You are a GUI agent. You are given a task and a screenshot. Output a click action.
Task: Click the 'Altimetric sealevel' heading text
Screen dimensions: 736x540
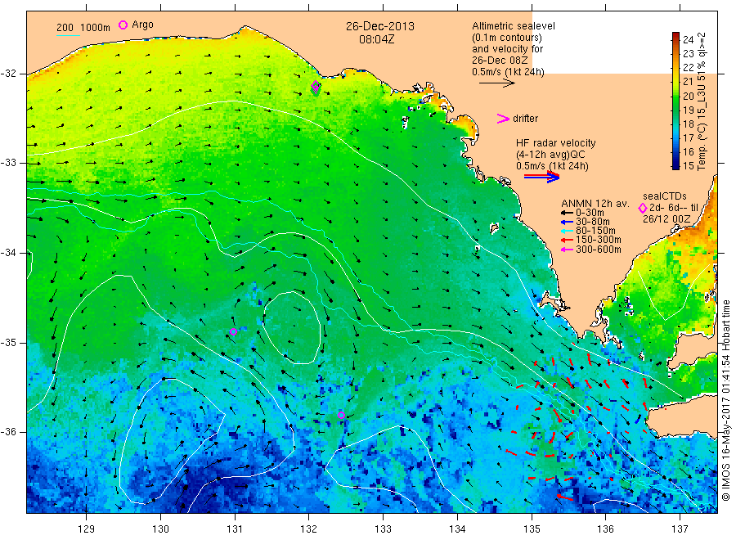pos(514,26)
